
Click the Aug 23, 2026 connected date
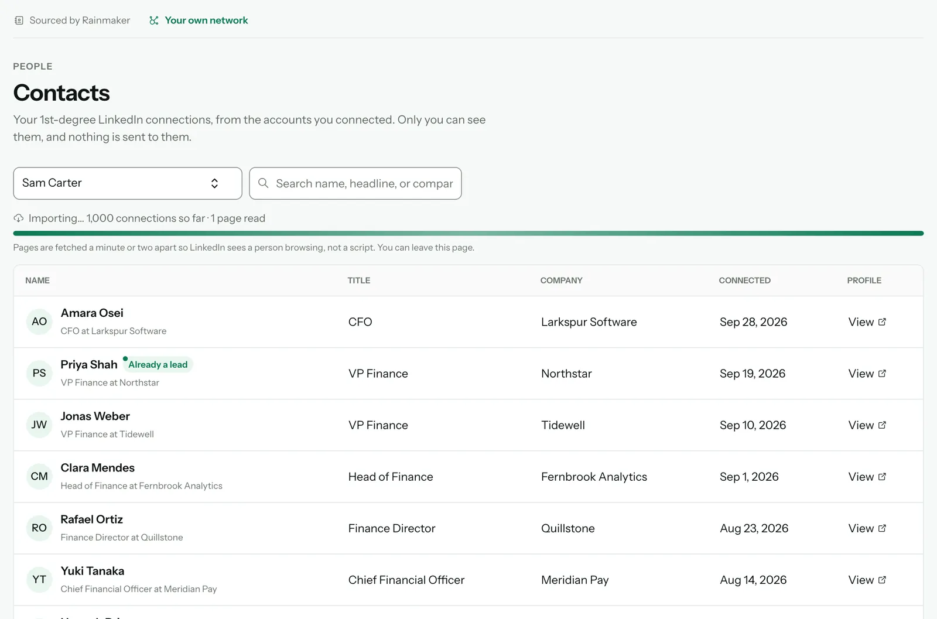754,528
